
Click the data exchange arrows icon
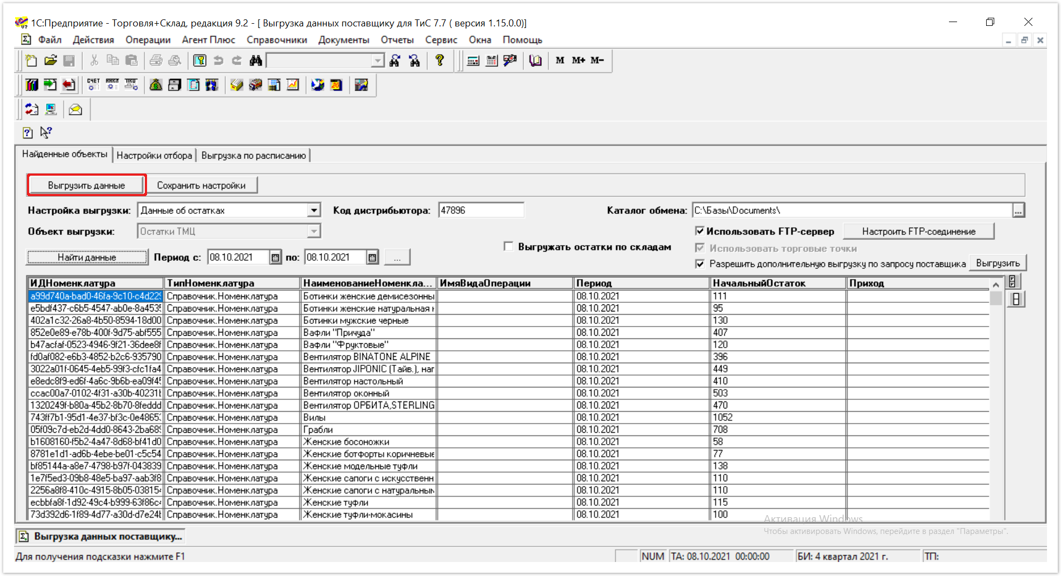coord(32,109)
